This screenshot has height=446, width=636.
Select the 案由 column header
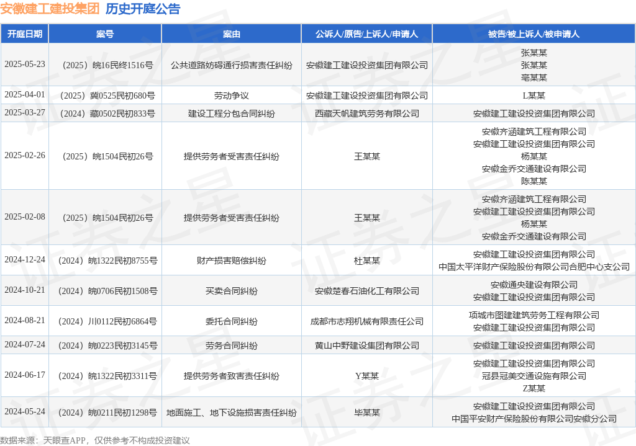232,34
